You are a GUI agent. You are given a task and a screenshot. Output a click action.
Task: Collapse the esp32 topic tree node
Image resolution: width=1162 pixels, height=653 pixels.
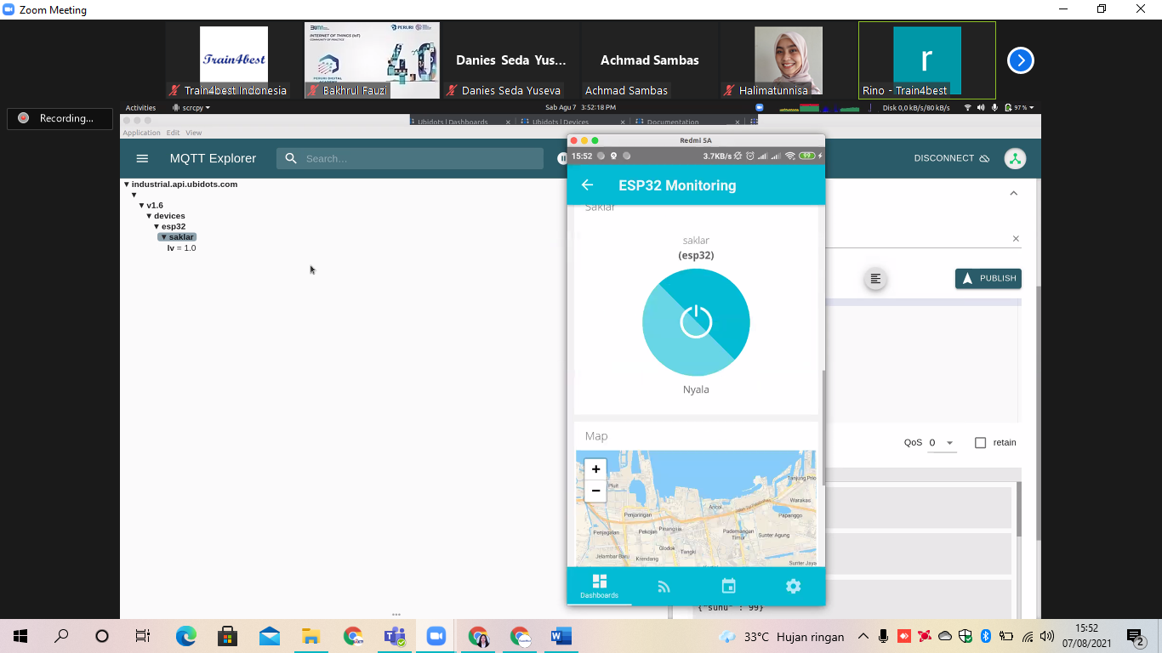pyautogui.click(x=157, y=227)
